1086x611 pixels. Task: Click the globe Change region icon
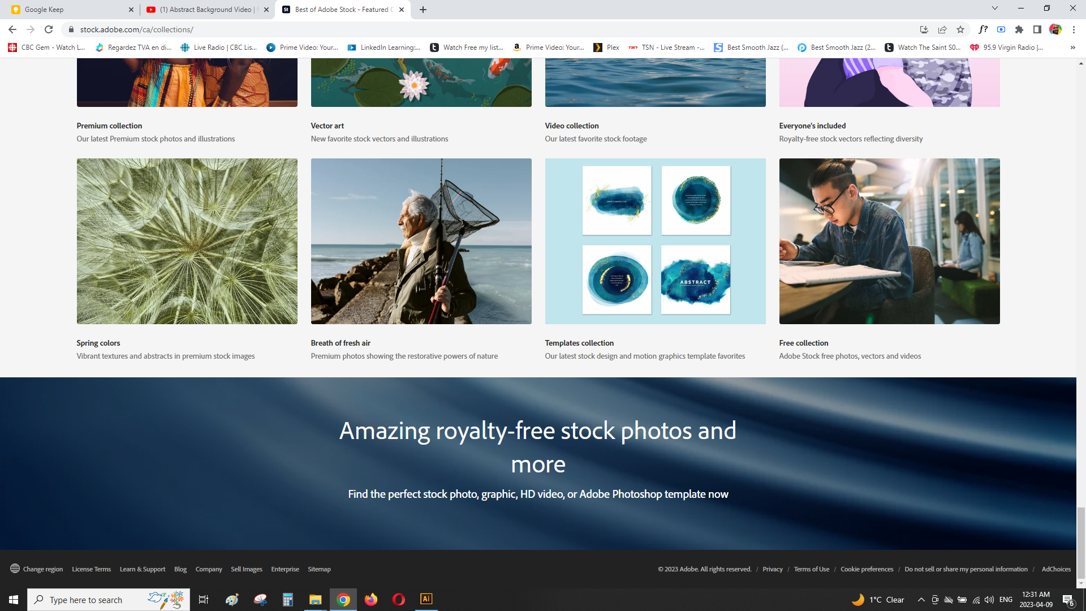tap(15, 569)
